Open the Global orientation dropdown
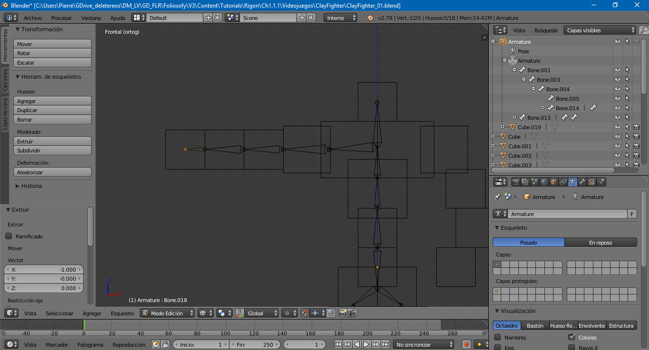The image size is (649, 350). click(x=257, y=313)
